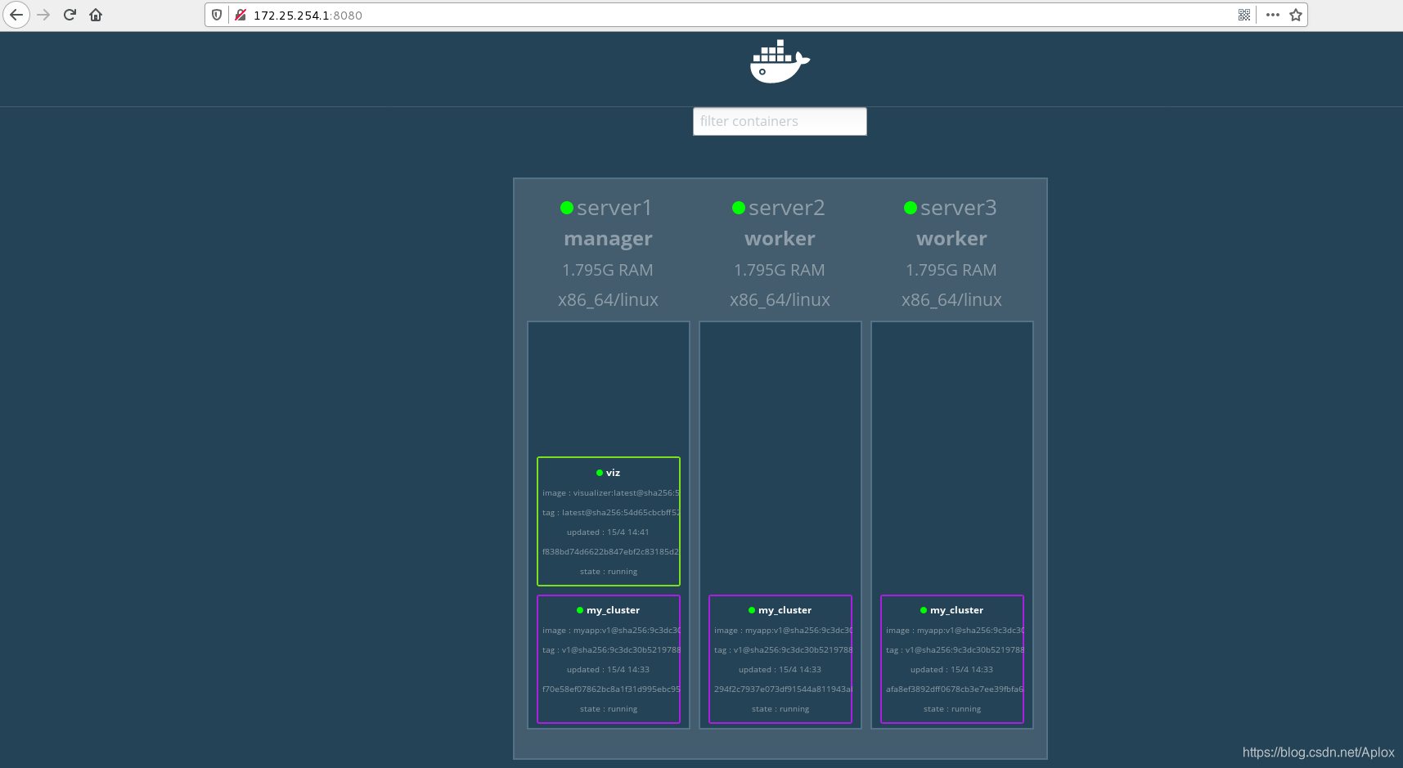The image size is (1403, 768).
Task: Click the green status dot beside server3
Action: click(910, 208)
